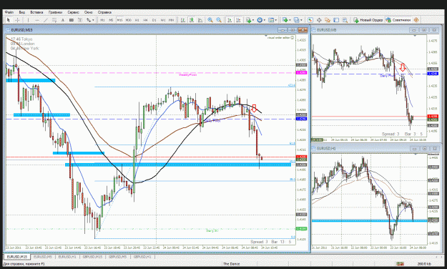Open the Data Window icon
Viewport: 447px width, 269px height.
(319, 20)
